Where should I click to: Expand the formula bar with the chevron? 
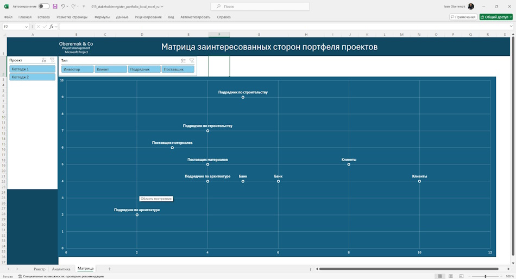tap(511, 27)
